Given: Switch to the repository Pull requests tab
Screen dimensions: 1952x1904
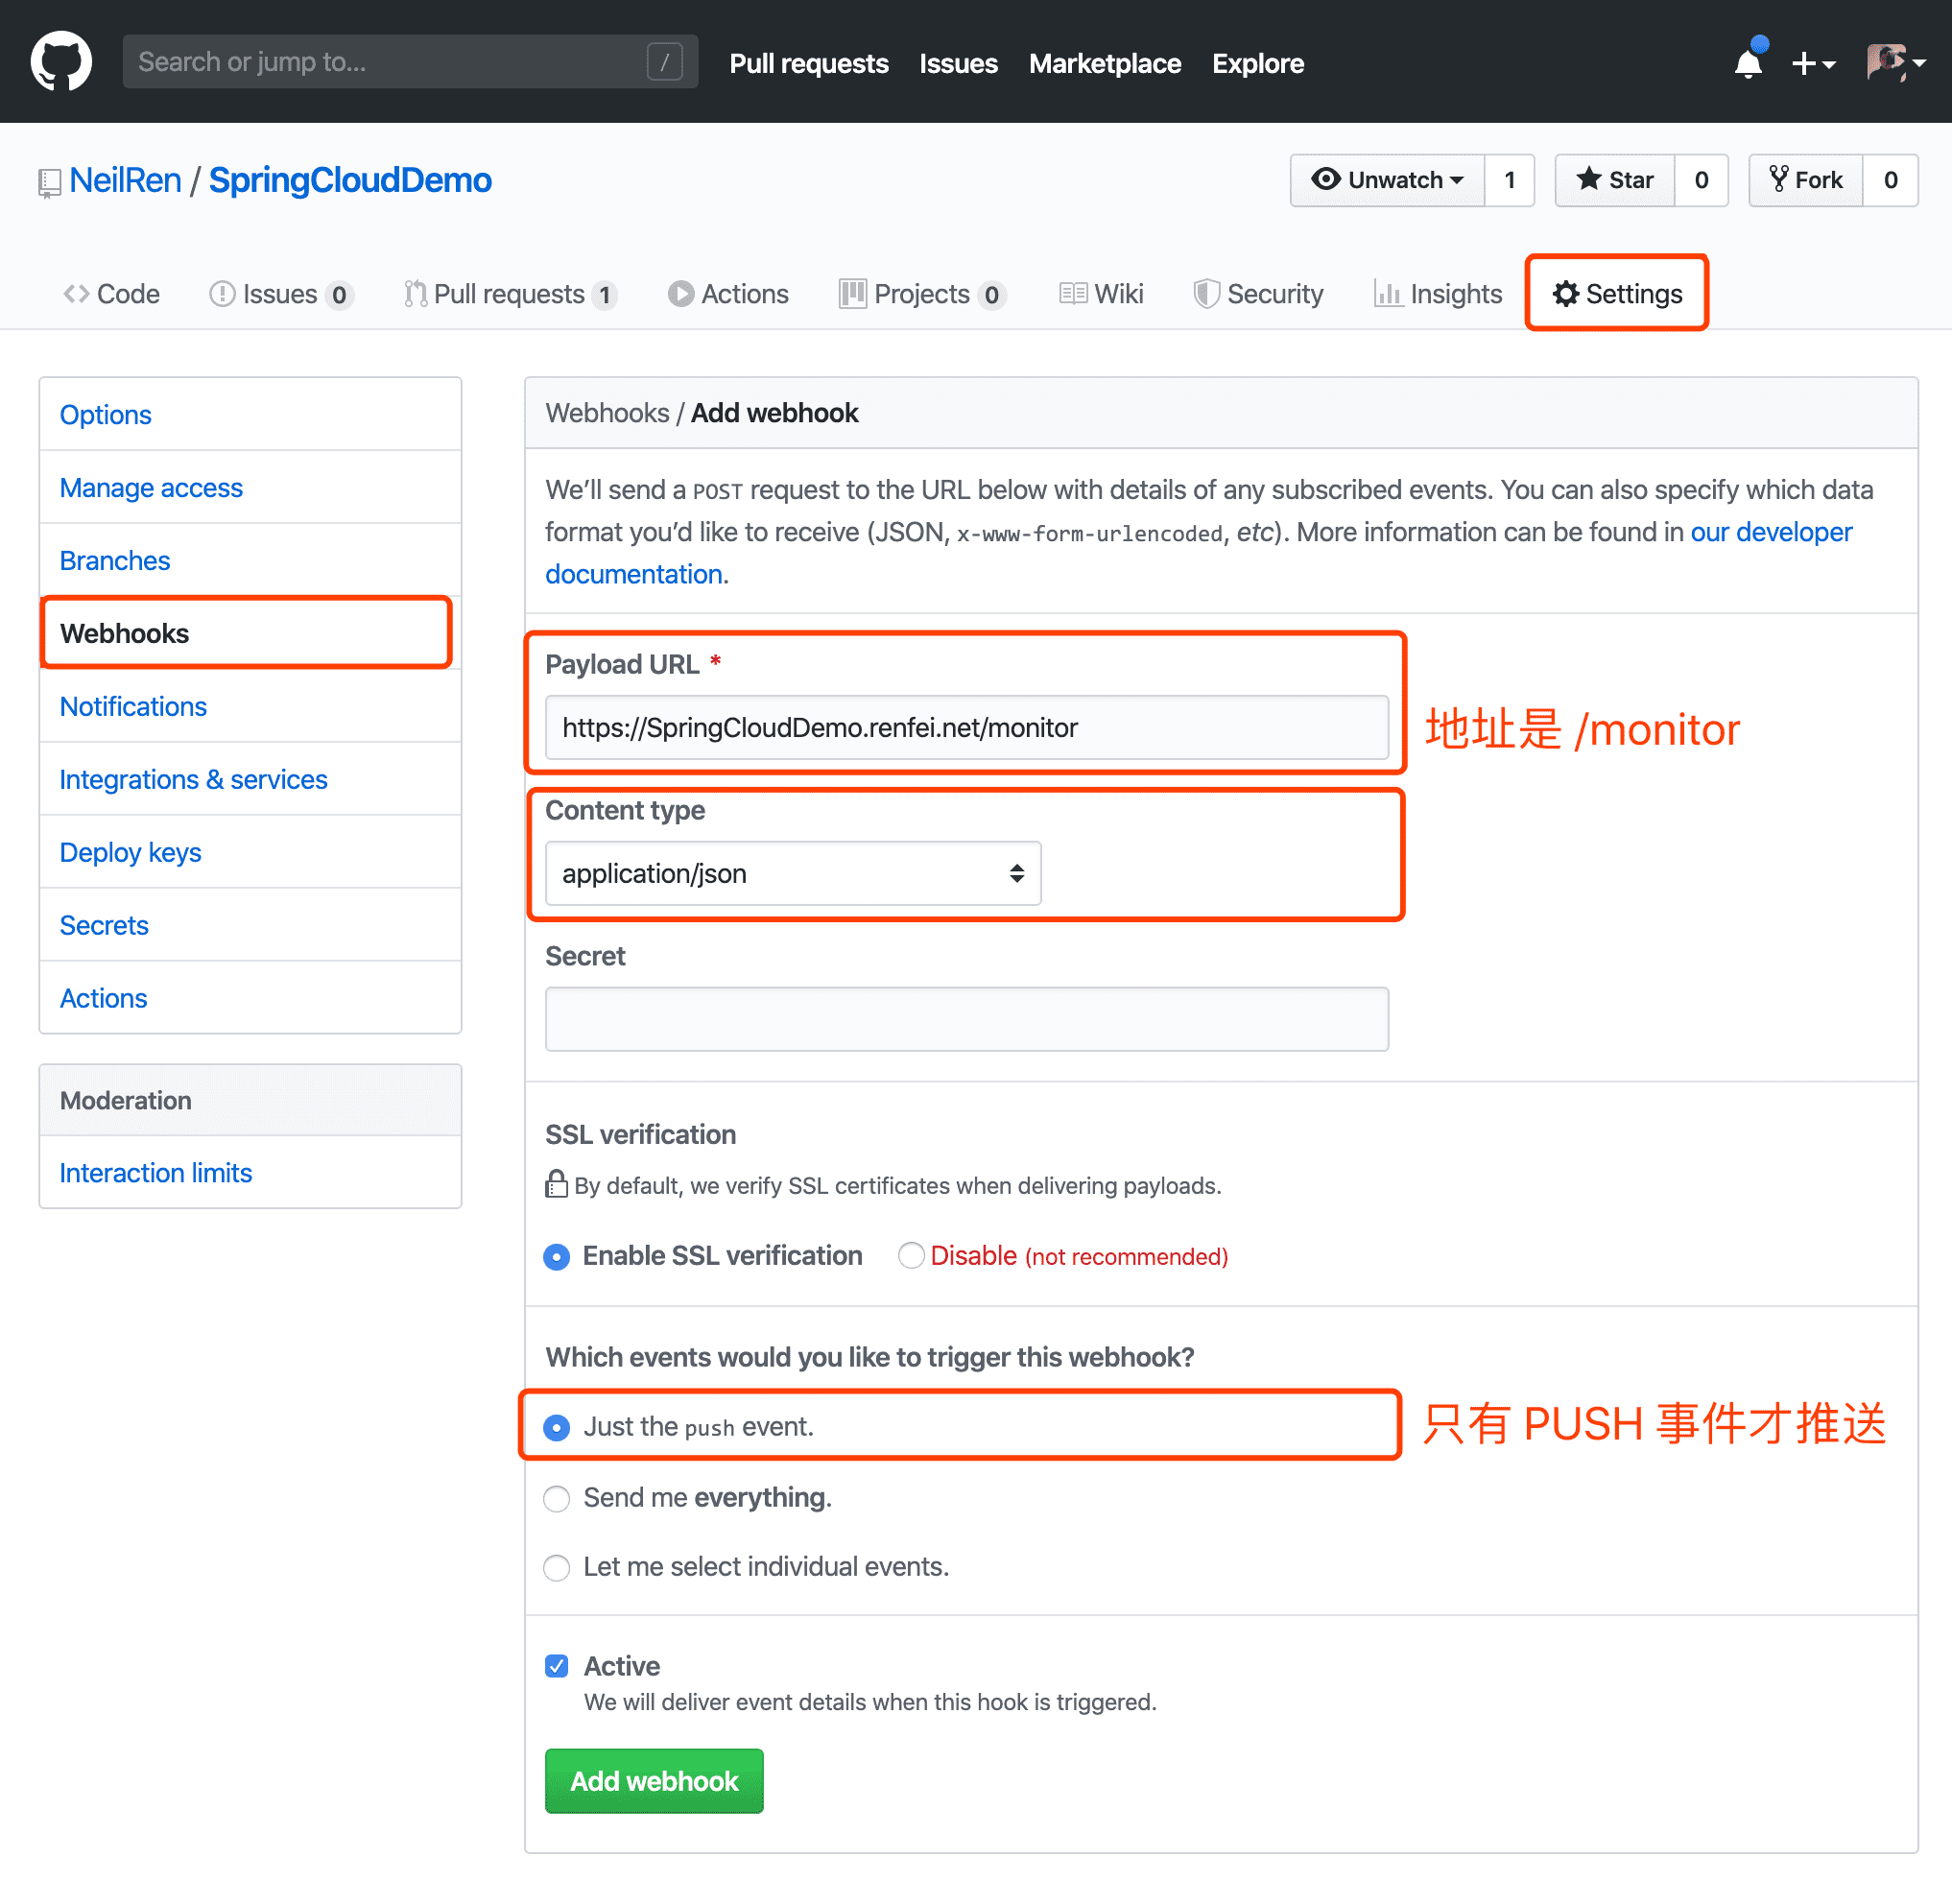Looking at the screenshot, I should [510, 294].
